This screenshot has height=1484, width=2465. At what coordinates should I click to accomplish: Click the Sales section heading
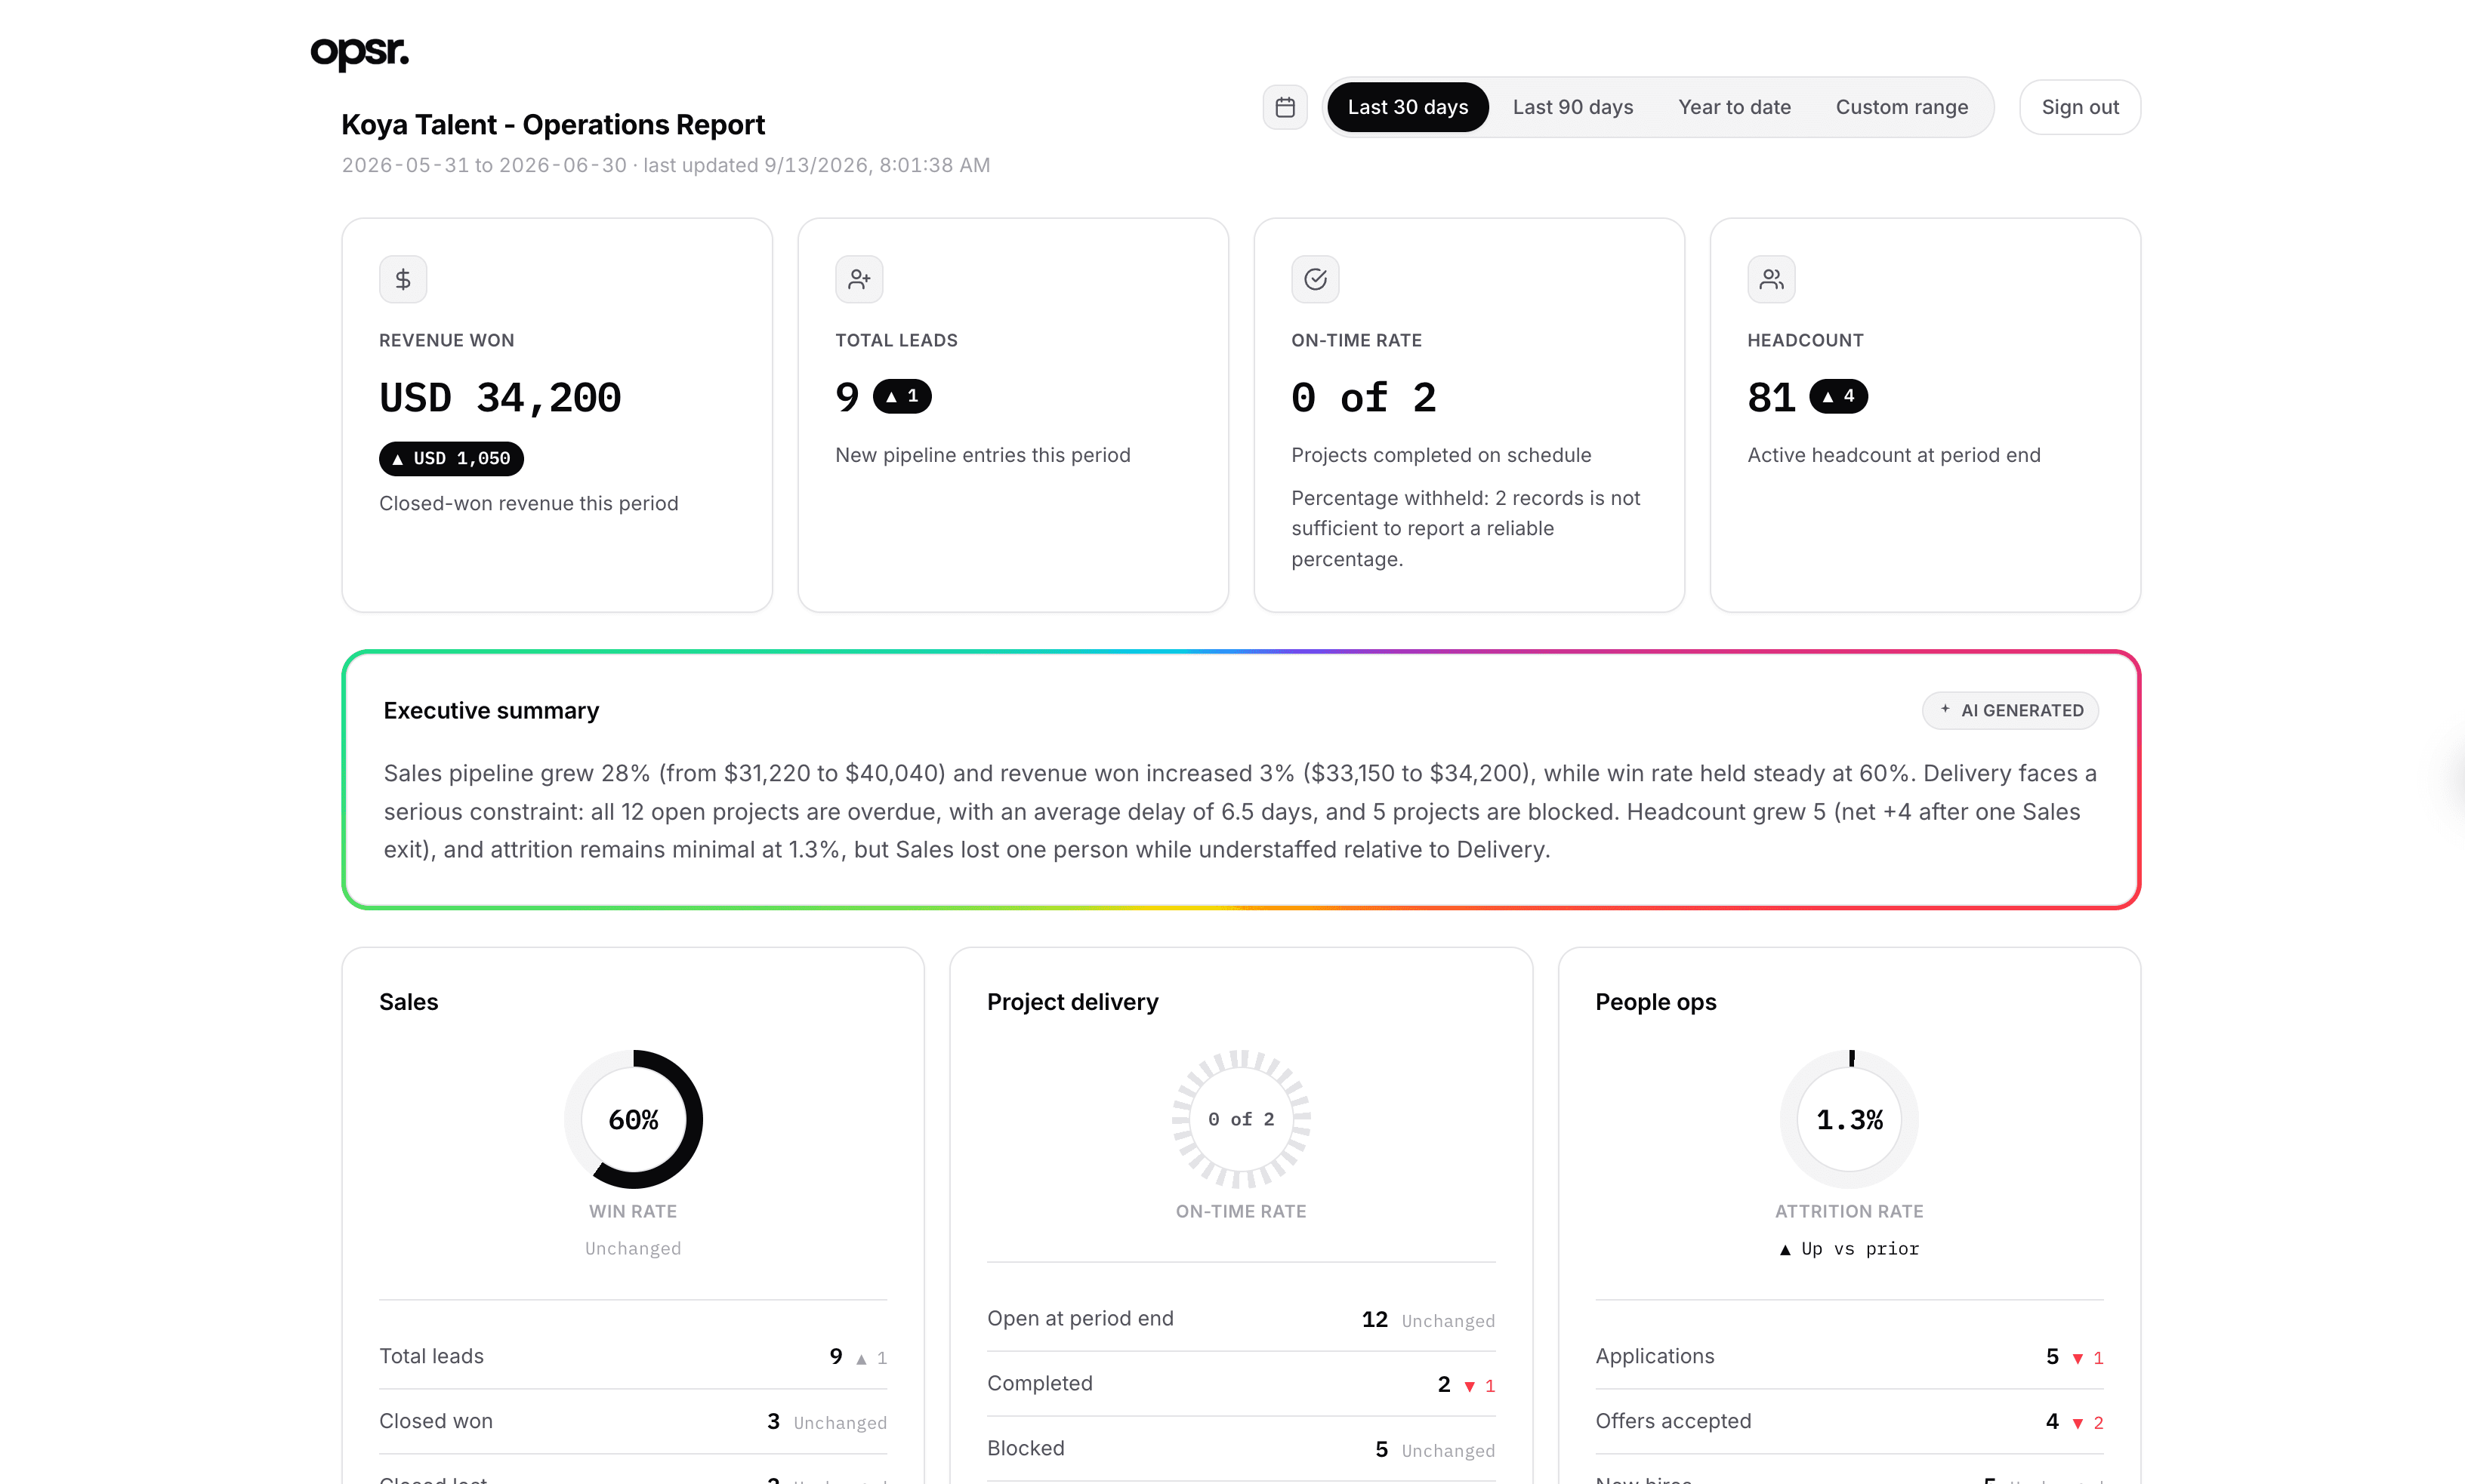tap(408, 1002)
